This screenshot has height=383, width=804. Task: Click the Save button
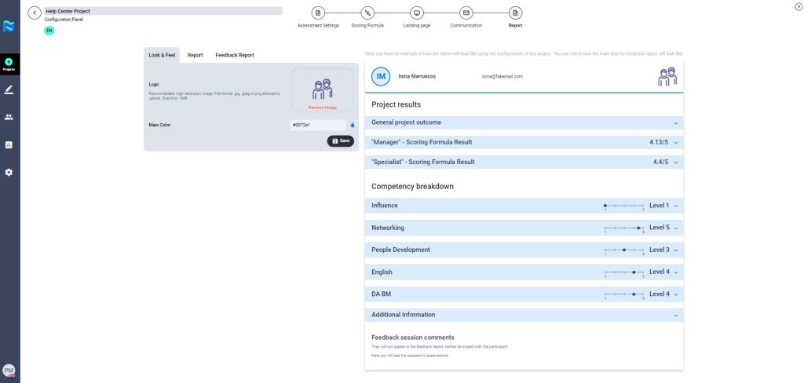341,140
